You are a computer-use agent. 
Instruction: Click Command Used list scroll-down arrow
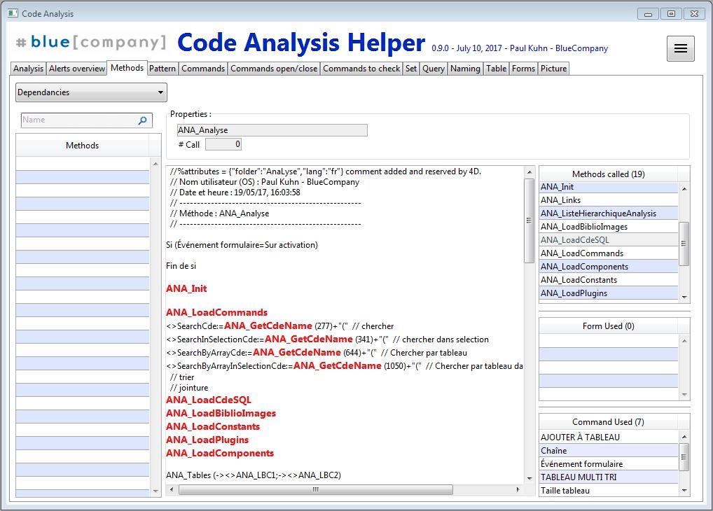click(684, 491)
